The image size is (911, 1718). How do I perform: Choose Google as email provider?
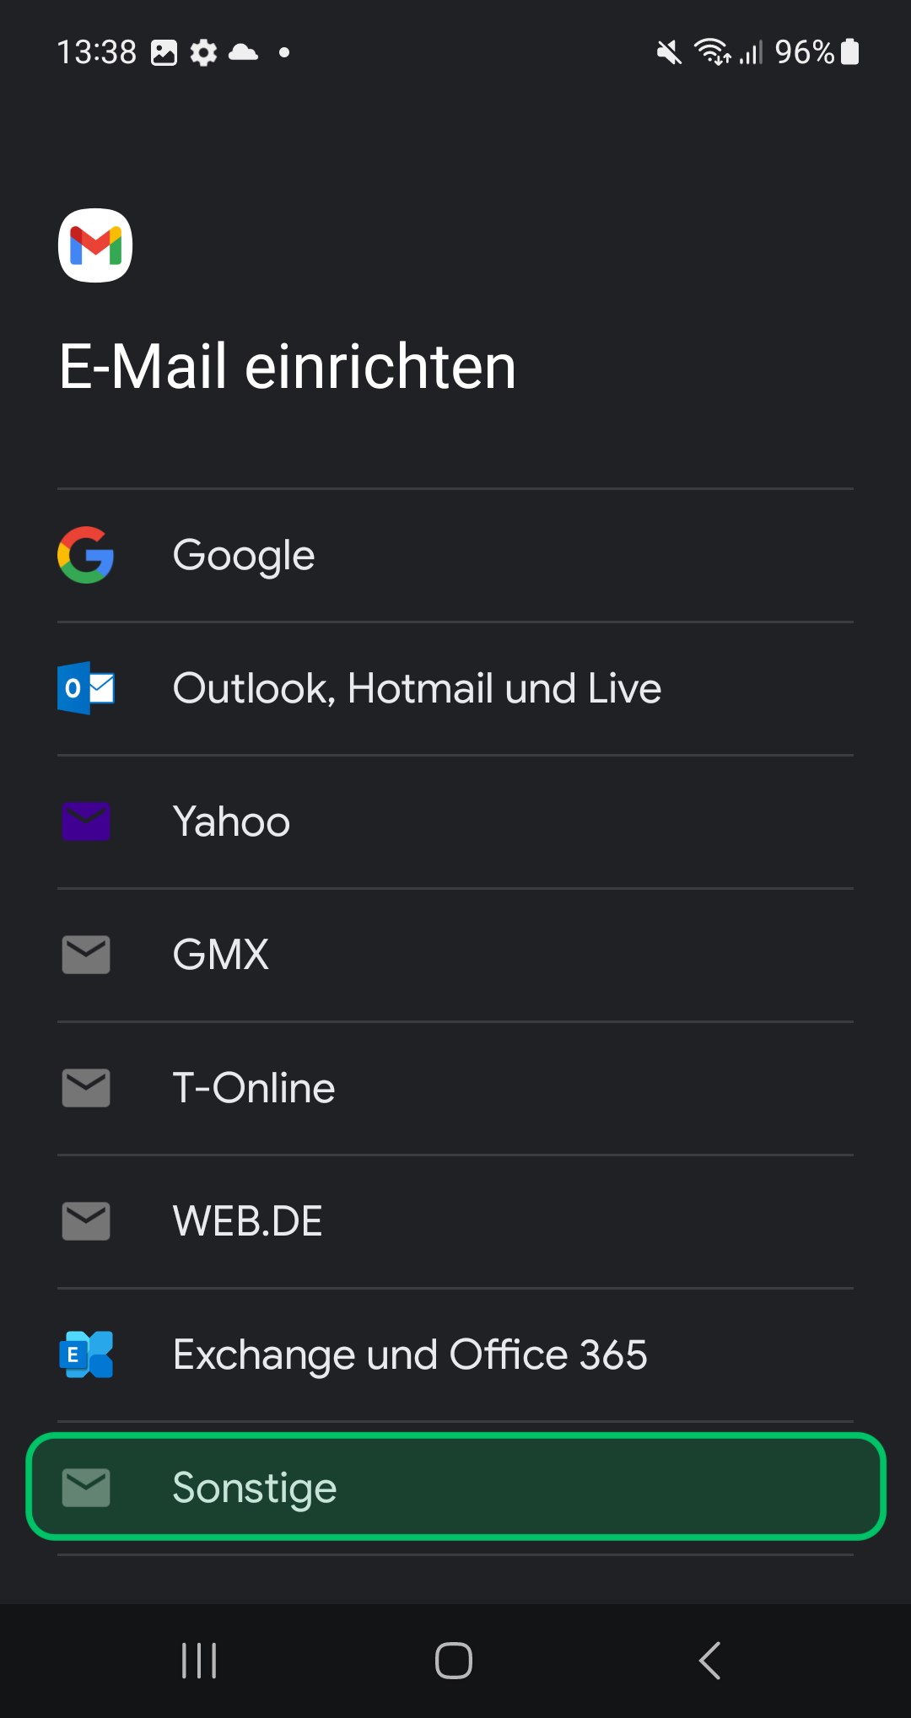(x=455, y=555)
